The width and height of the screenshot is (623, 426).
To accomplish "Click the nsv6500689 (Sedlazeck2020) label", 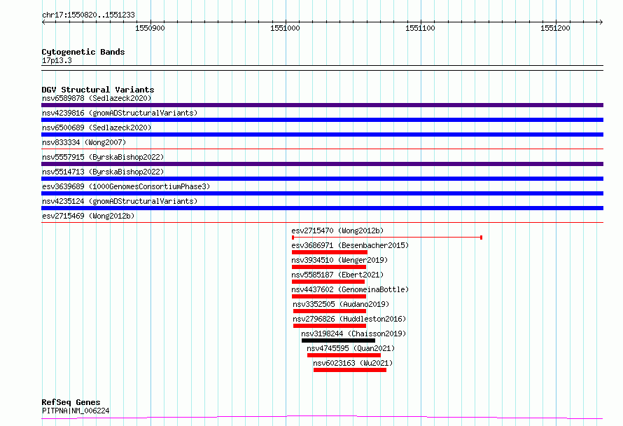I will coord(97,128).
